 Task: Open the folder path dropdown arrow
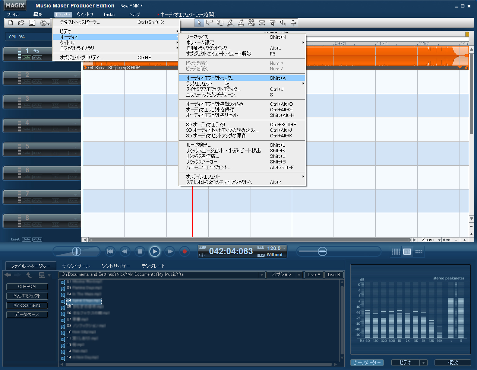(x=262, y=275)
